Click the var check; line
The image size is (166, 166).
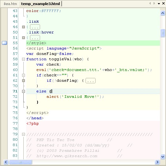click(x=49, y=64)
